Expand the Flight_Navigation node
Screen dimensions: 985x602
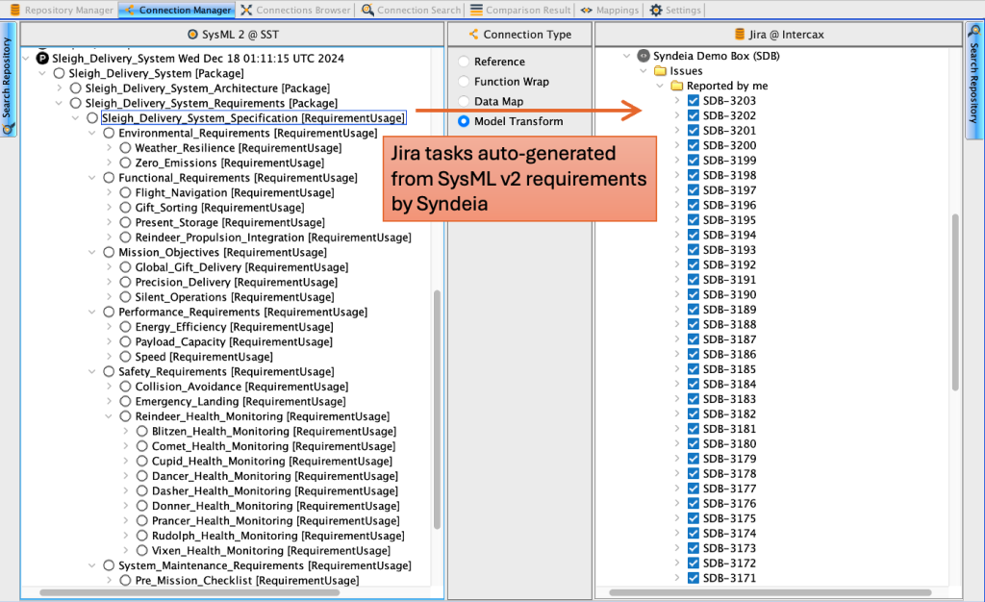(x=109, y=192)
